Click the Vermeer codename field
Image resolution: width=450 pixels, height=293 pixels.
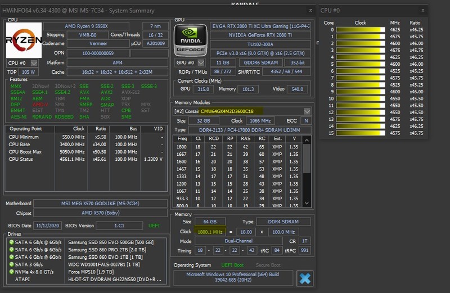click(98, 44)
